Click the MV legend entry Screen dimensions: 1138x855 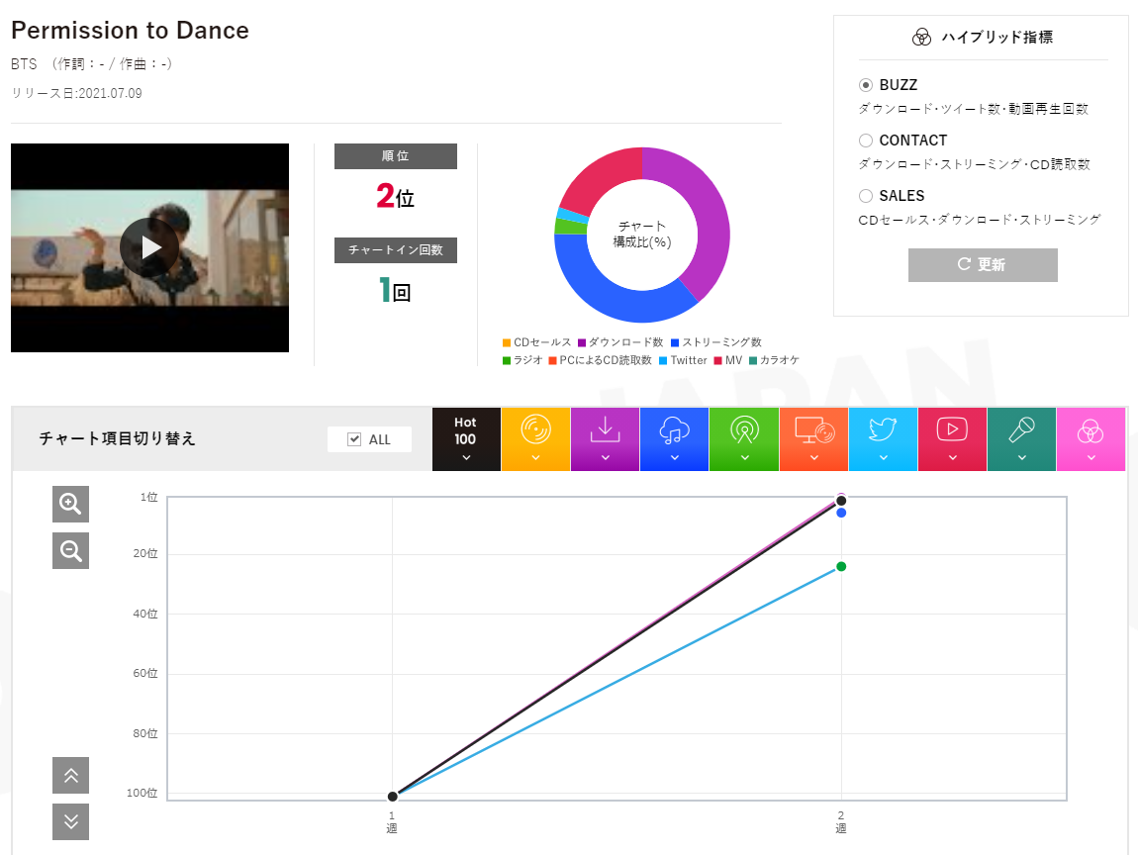coord(728,360)
